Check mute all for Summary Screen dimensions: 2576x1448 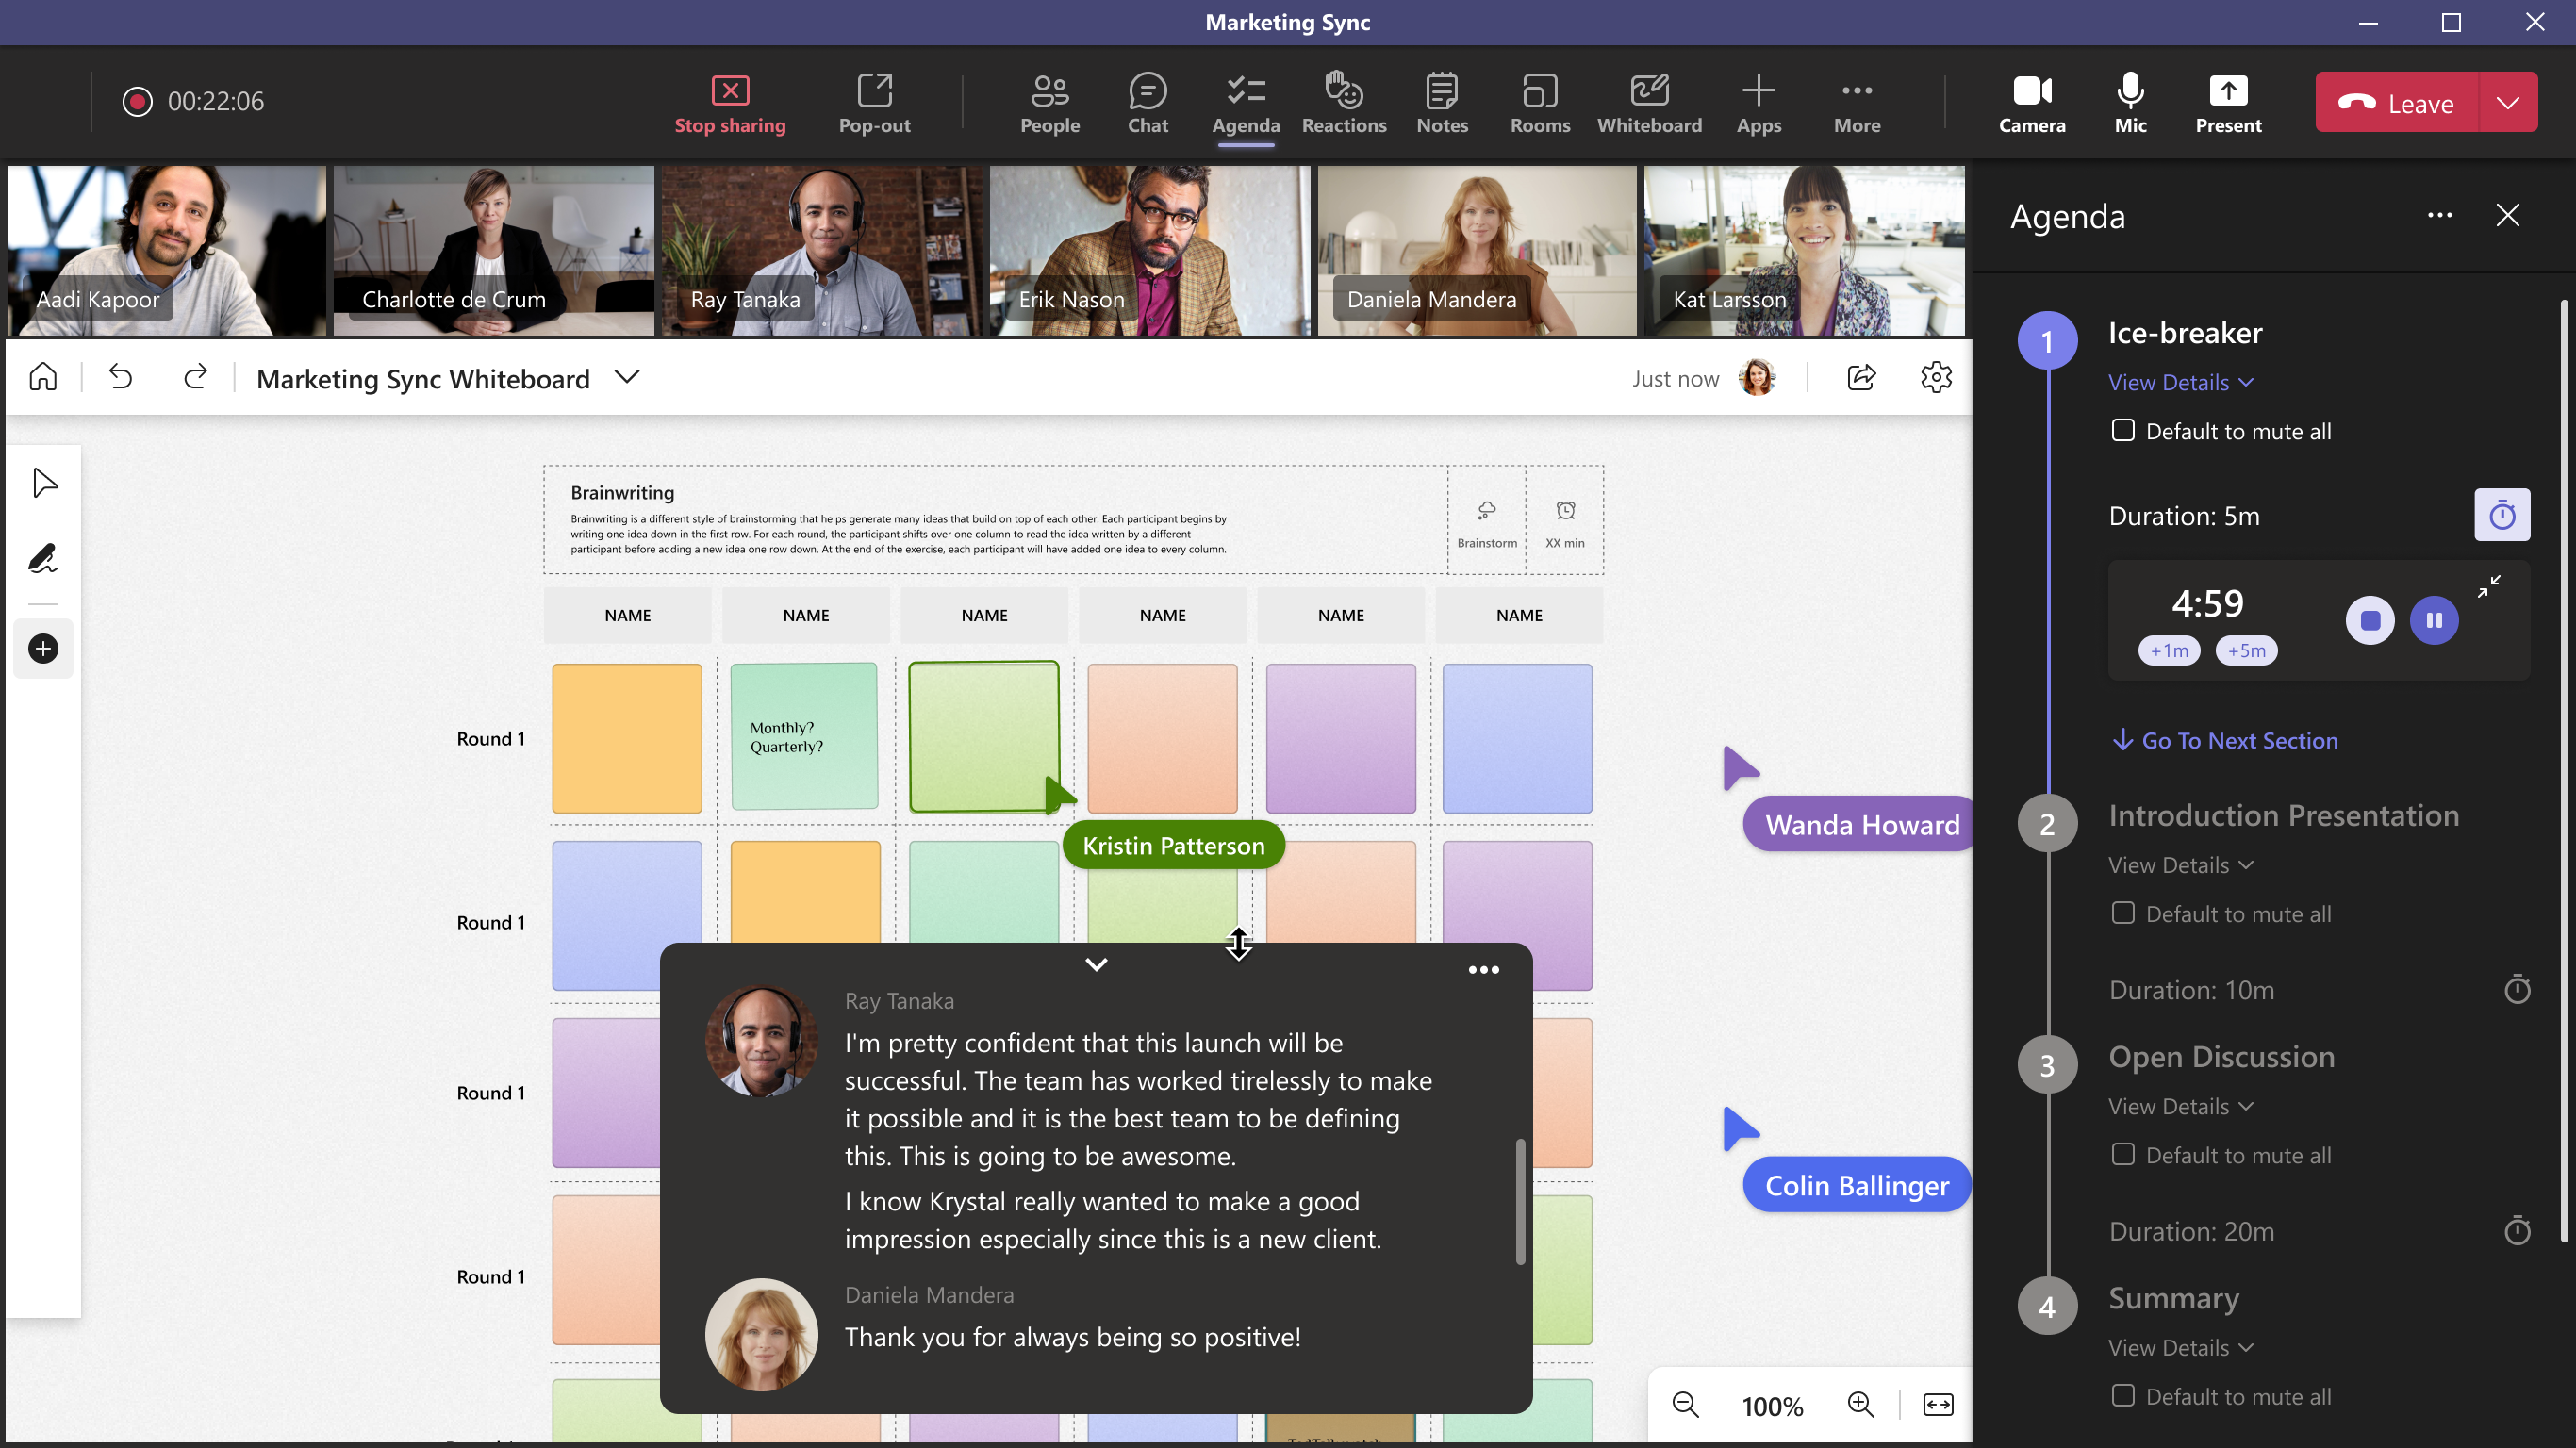(x=2122, y=1395)
